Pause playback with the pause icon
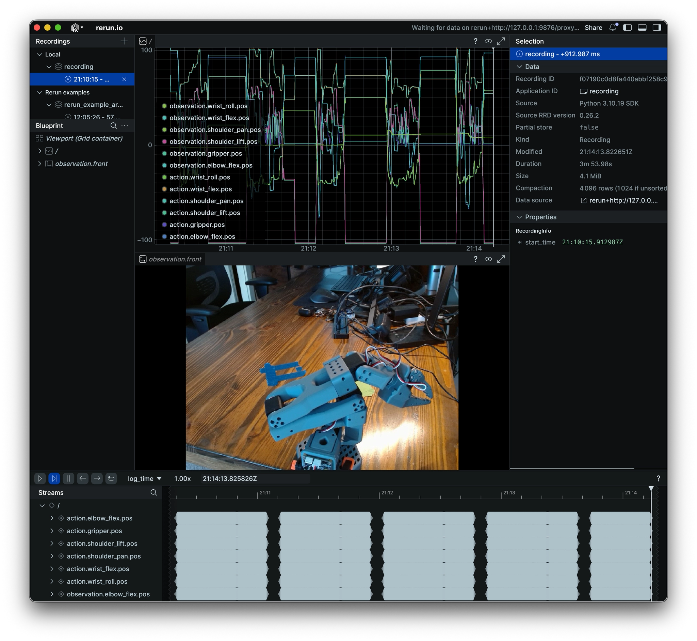This screenshot has height=641, width=697. pyautogui.click(x=68, y=478)
